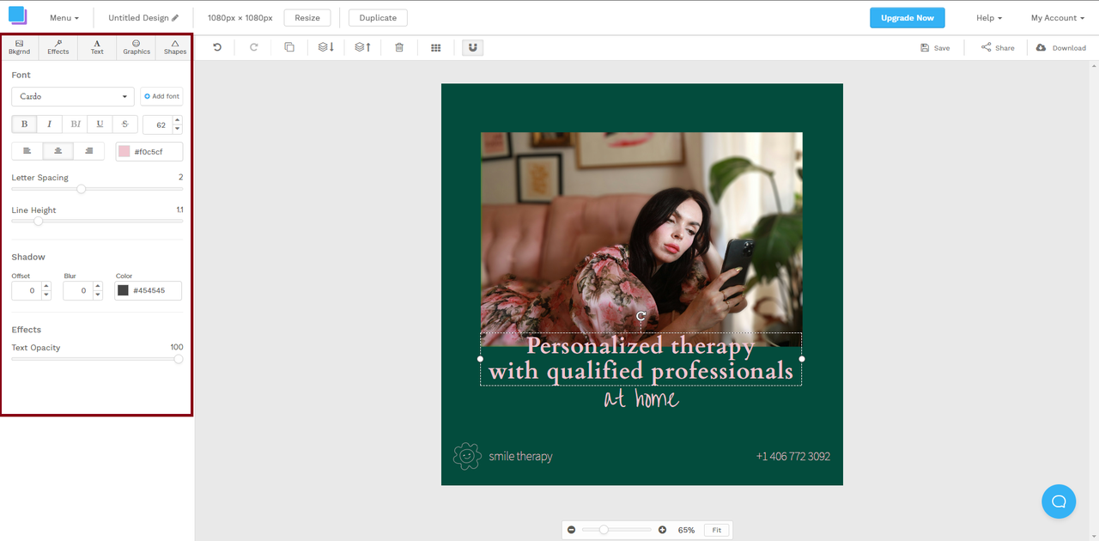Open the Cardo font dropdown
Viewport: 1099px width, 541px height.
(73, 96)
